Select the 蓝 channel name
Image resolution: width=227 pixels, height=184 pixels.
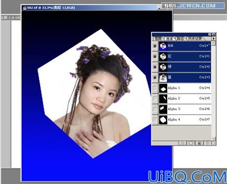170,77
